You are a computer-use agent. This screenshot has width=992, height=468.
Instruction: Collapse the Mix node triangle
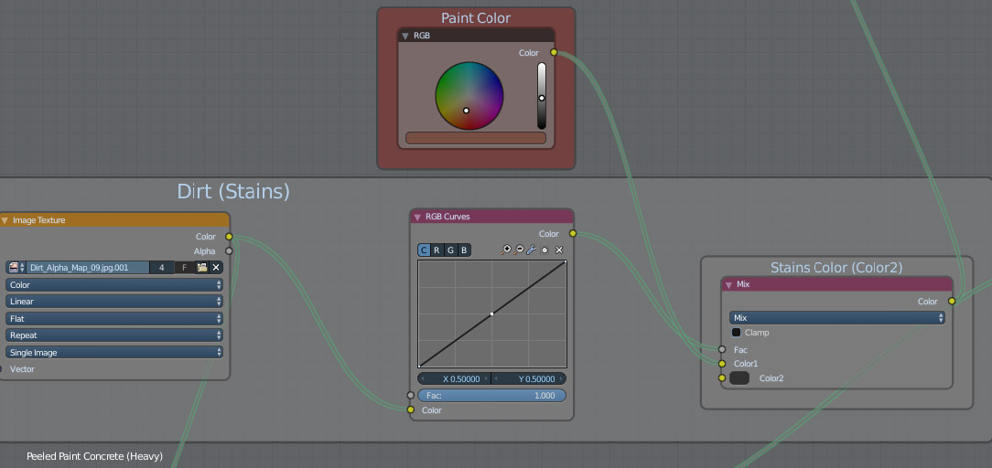(728, 285)
